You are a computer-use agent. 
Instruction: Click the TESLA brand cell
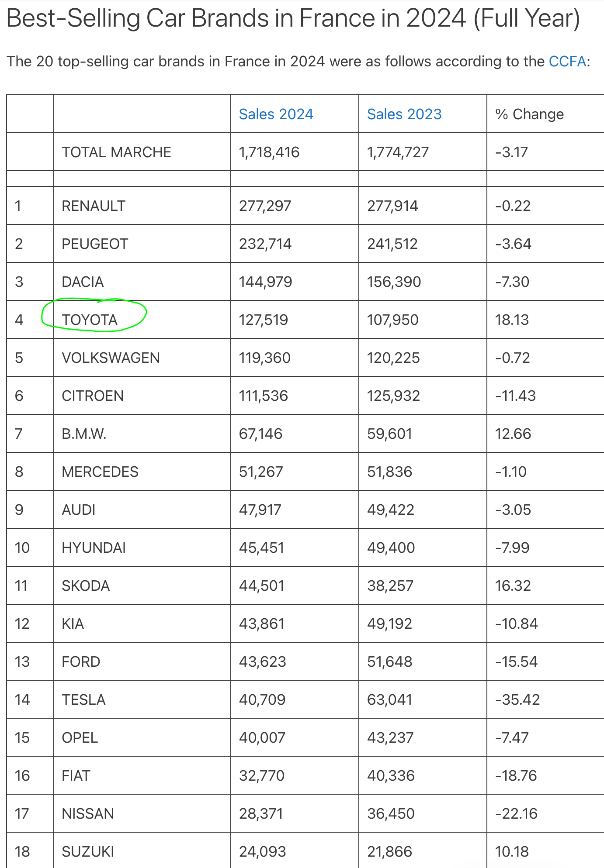coord(83,700)
